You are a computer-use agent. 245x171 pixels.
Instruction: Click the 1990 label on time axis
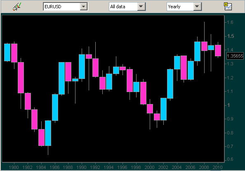click(x=81, y=167)
